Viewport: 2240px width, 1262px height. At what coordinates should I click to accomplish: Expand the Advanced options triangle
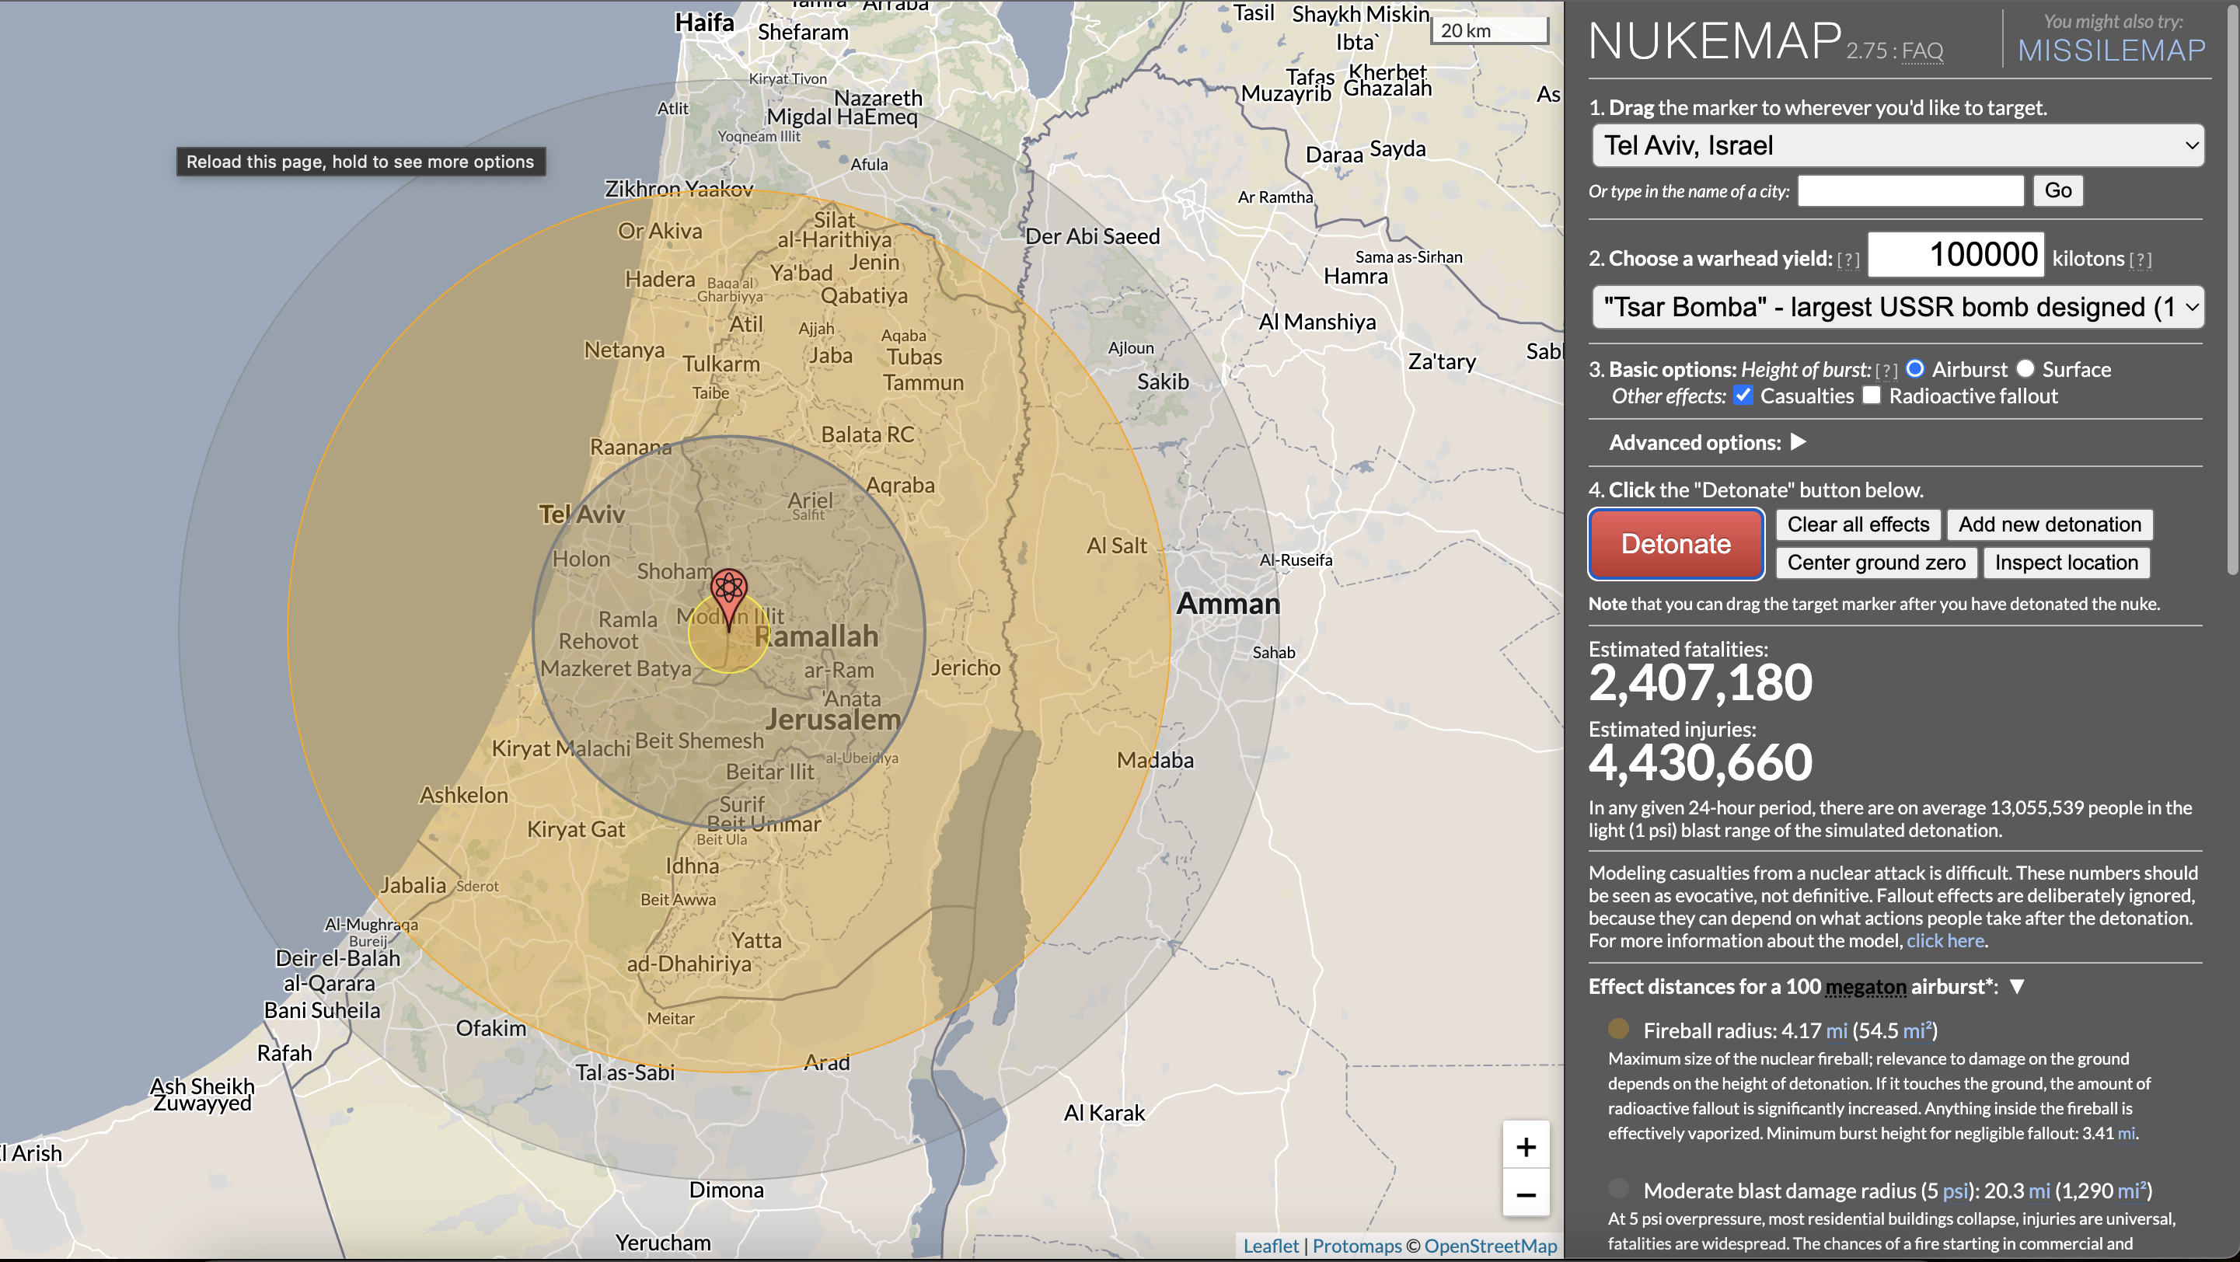click(1799, 442)
